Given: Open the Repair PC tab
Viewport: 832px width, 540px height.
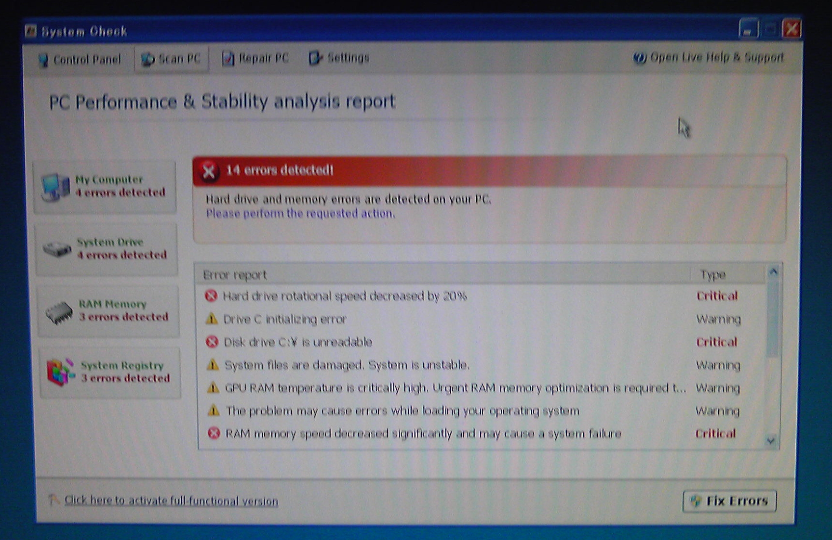Looking at the screenshot, I should point(255,58).
